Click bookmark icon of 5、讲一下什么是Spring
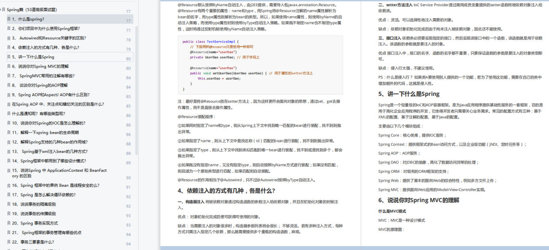Image resolution: width=549 pixels, height=250 pixels. (9, 57)
